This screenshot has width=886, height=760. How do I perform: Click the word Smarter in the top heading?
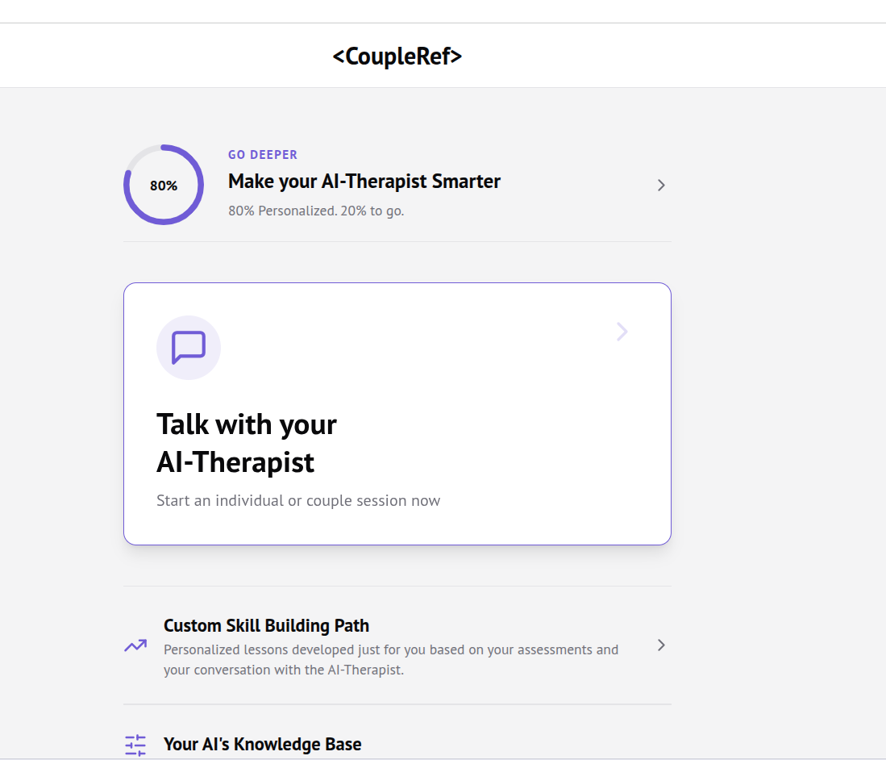466,182
